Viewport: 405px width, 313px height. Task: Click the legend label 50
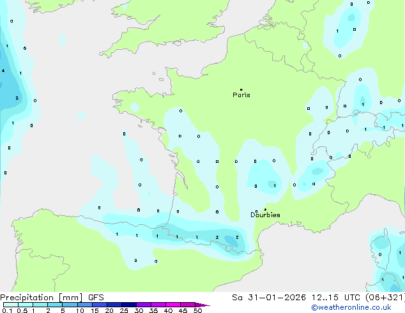pyautogui.click(x=197, y=310)
